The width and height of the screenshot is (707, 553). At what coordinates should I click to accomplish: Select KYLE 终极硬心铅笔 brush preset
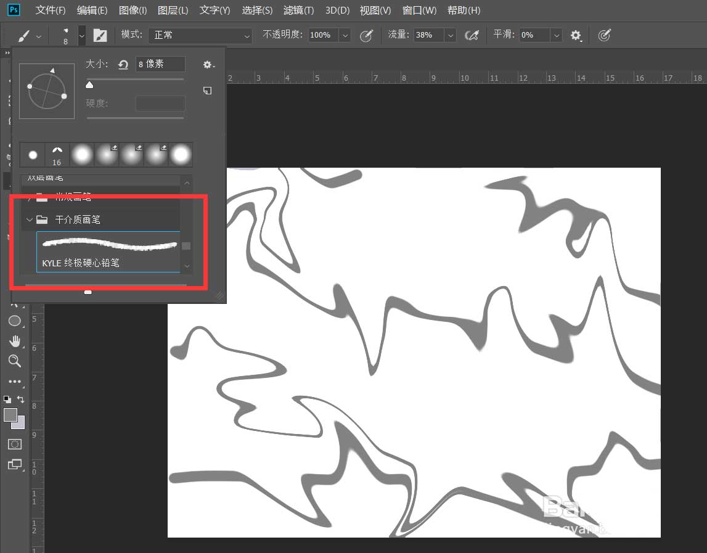[x=108, y=252]
